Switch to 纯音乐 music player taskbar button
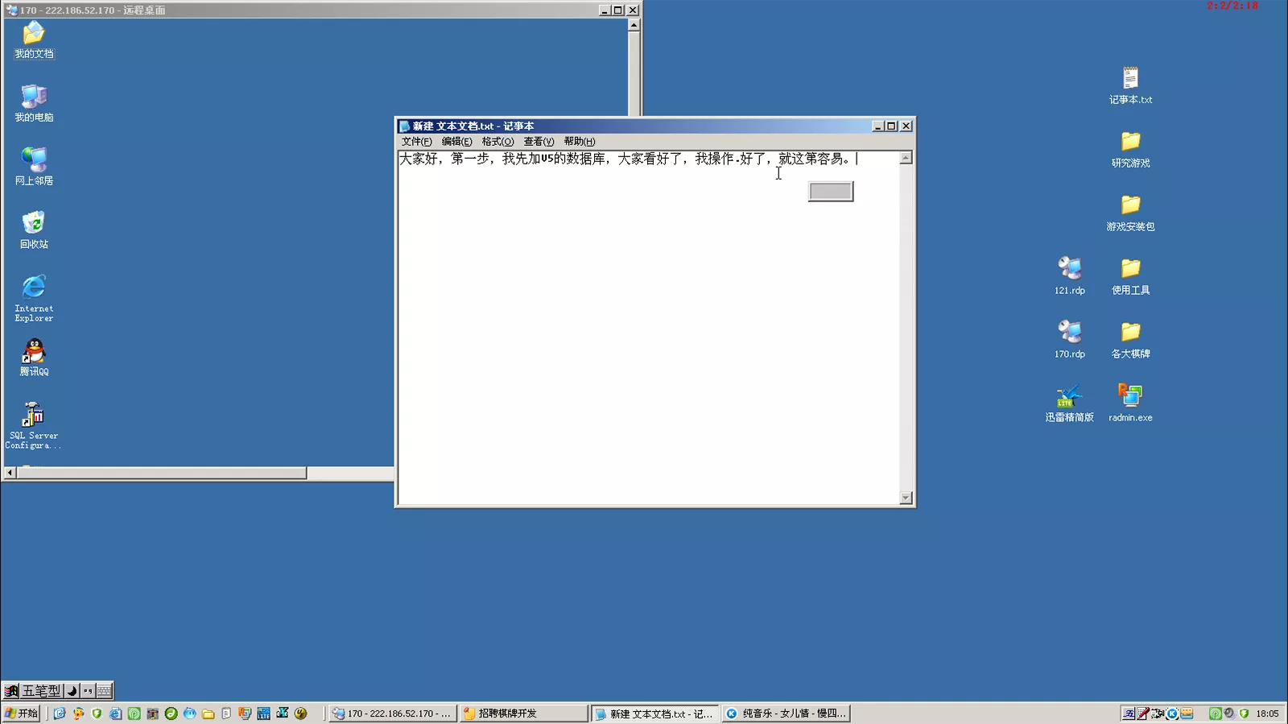1288x724 pixels. (x=786, y=714)
